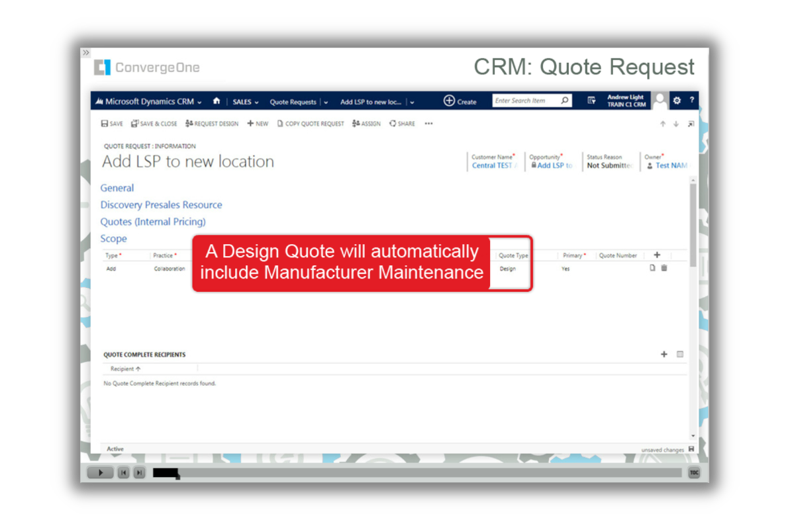The height and width of the screenshot is (522, 788).
Task: Click the Quote Type column header
Action: 513,255
